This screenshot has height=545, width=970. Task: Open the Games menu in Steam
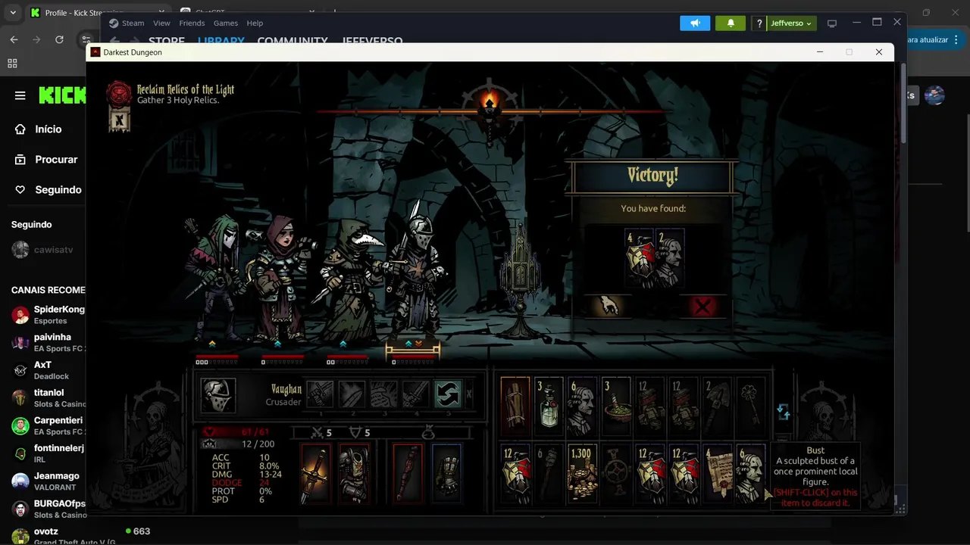(x=226, y=23)
